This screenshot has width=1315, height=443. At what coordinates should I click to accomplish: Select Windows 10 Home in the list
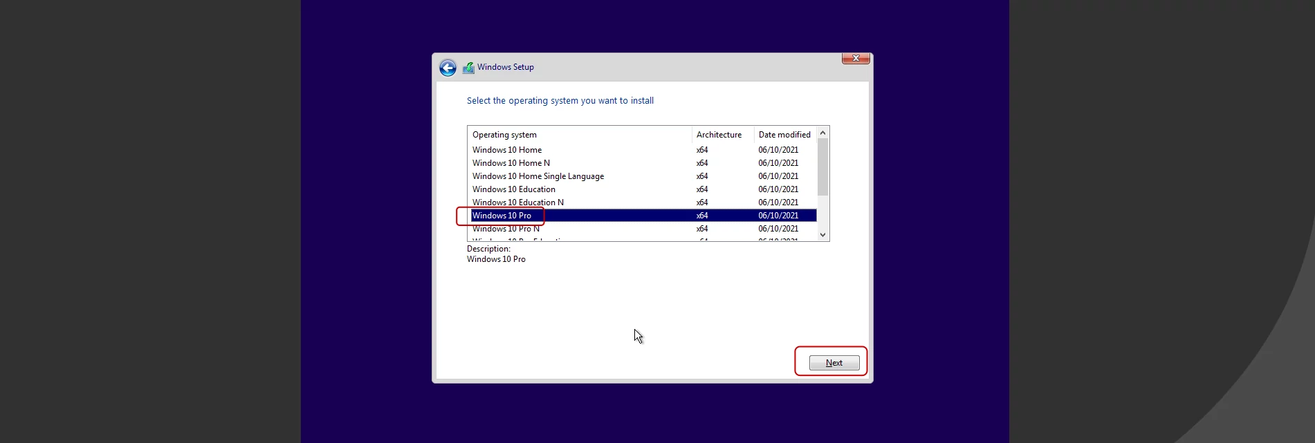click(x=642, y=150)
